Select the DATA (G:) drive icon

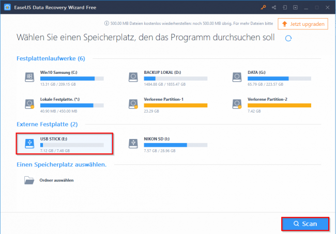[237, 77]
